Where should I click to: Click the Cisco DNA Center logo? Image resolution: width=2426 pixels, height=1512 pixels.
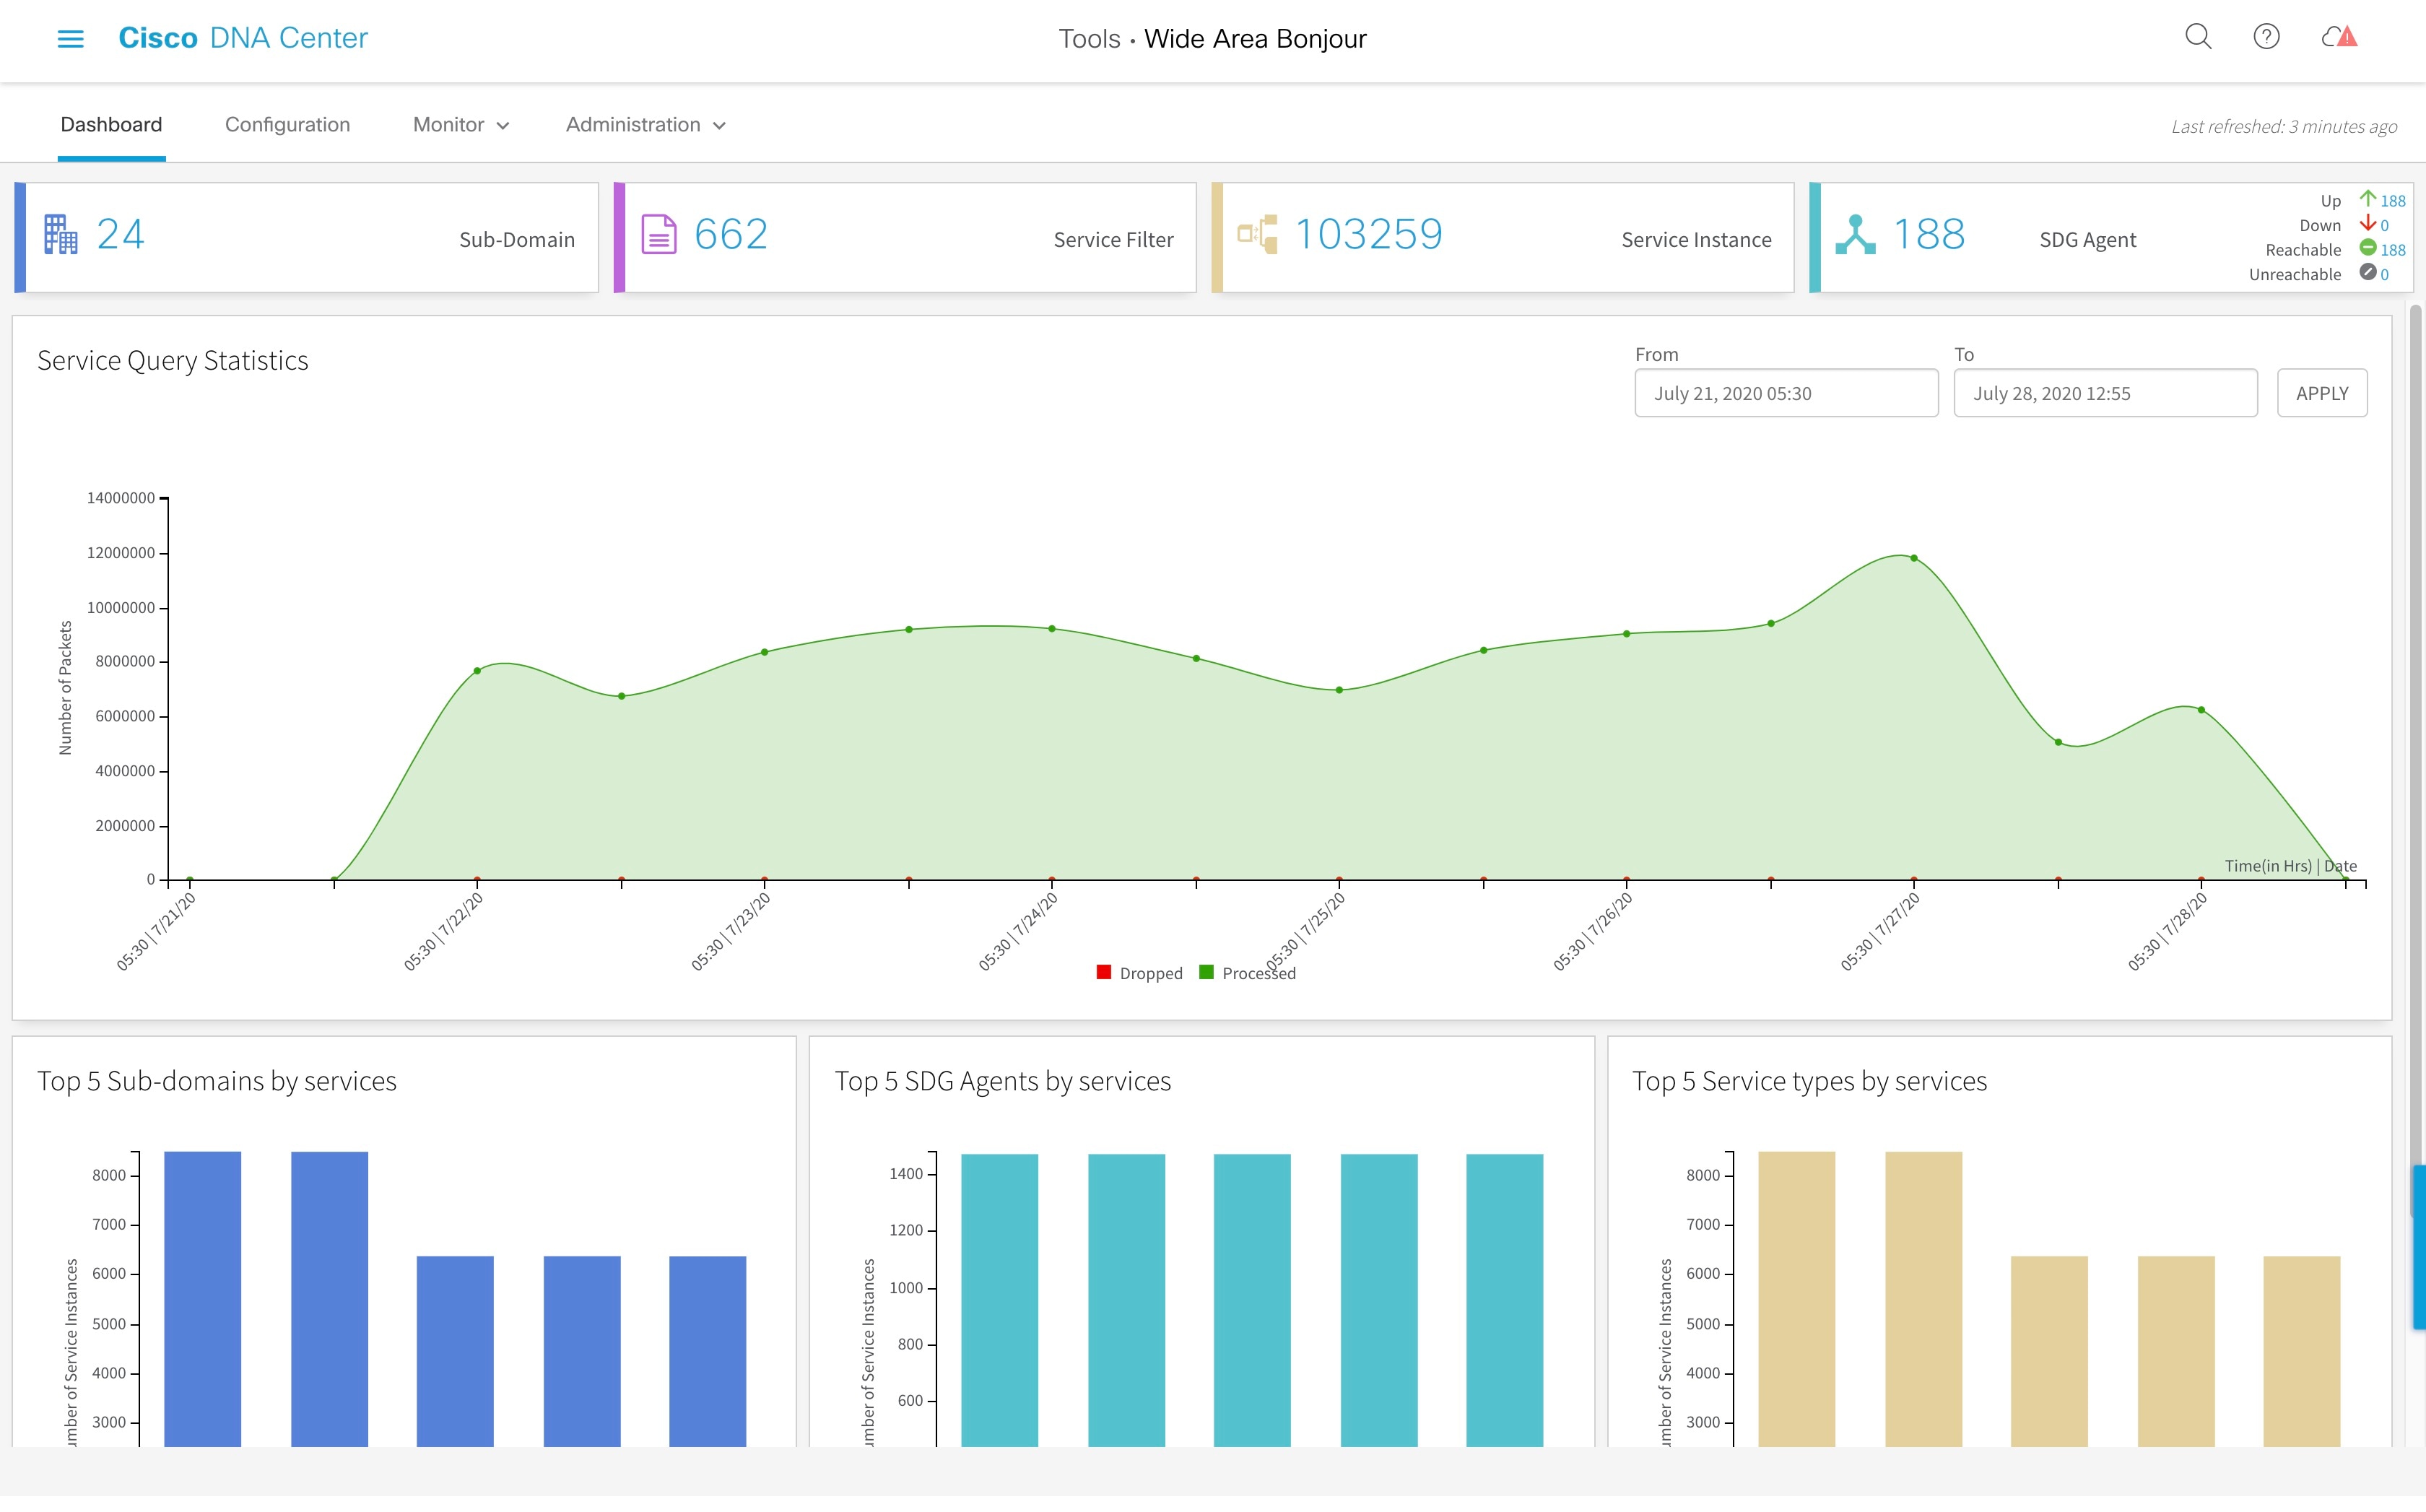[243, 38]
